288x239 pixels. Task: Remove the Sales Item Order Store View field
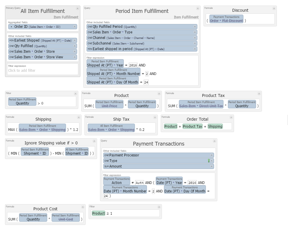point(74,57)
